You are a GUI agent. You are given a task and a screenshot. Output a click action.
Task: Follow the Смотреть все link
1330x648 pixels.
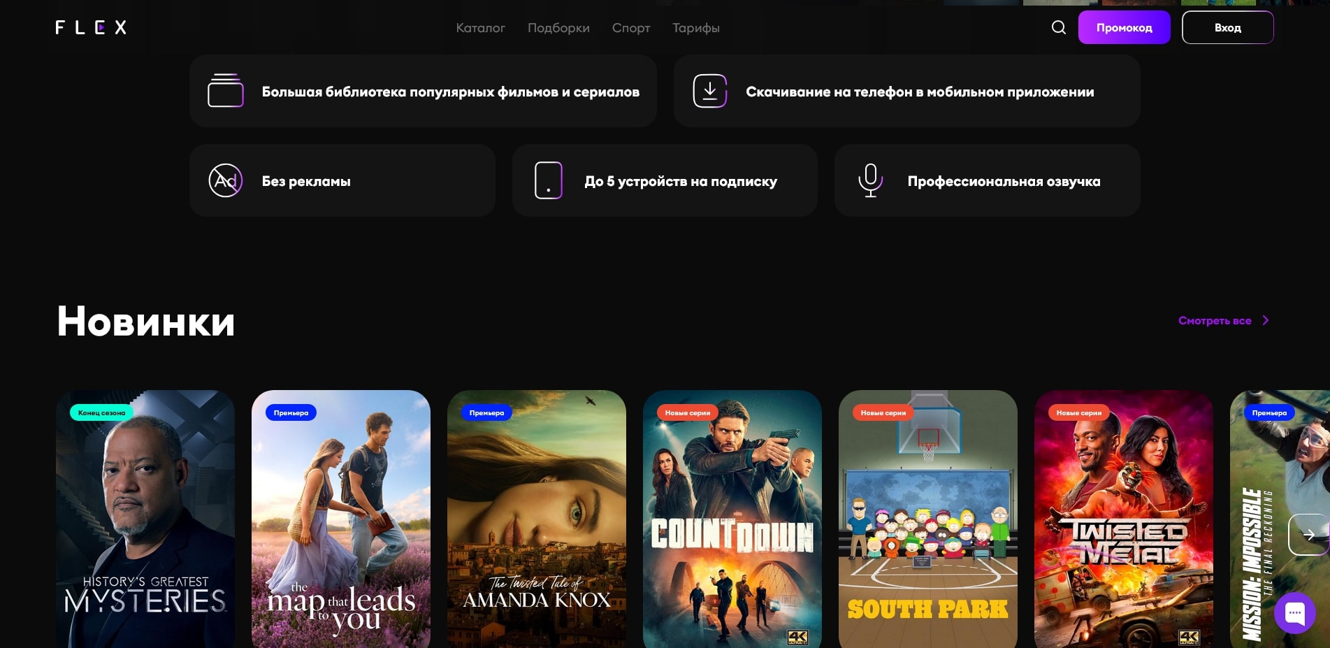1214,320
